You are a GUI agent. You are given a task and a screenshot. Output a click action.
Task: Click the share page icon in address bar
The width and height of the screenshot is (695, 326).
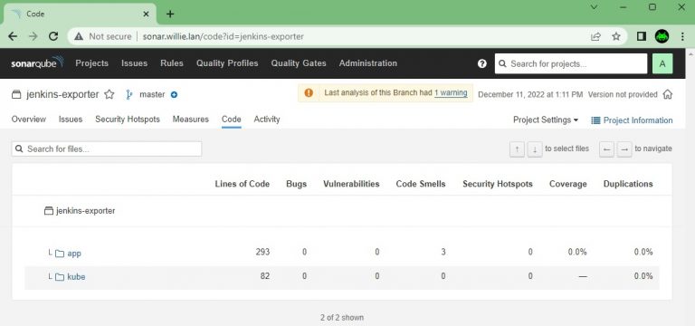[x=596, y=36]
